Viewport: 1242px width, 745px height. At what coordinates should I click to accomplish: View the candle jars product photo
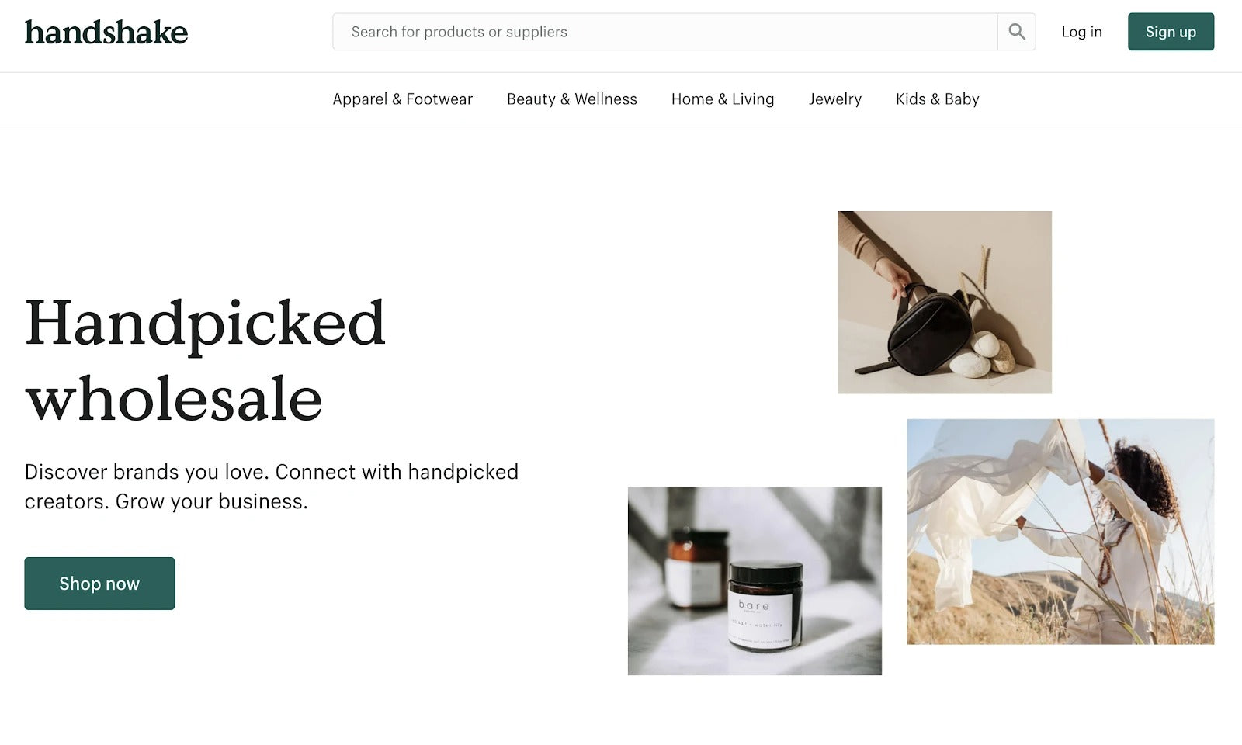[x=755, y=580]
